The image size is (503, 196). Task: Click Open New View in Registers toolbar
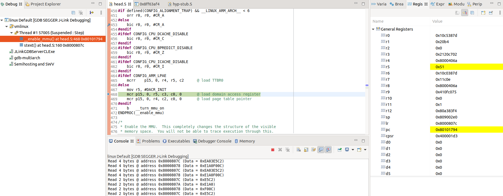(483, 13)
